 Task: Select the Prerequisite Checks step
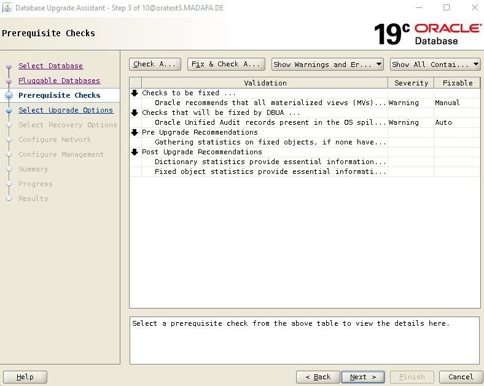pos(59,95)
